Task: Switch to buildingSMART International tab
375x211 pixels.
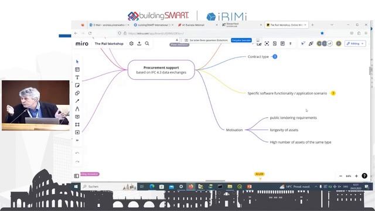Action: [x=153, y=25]
